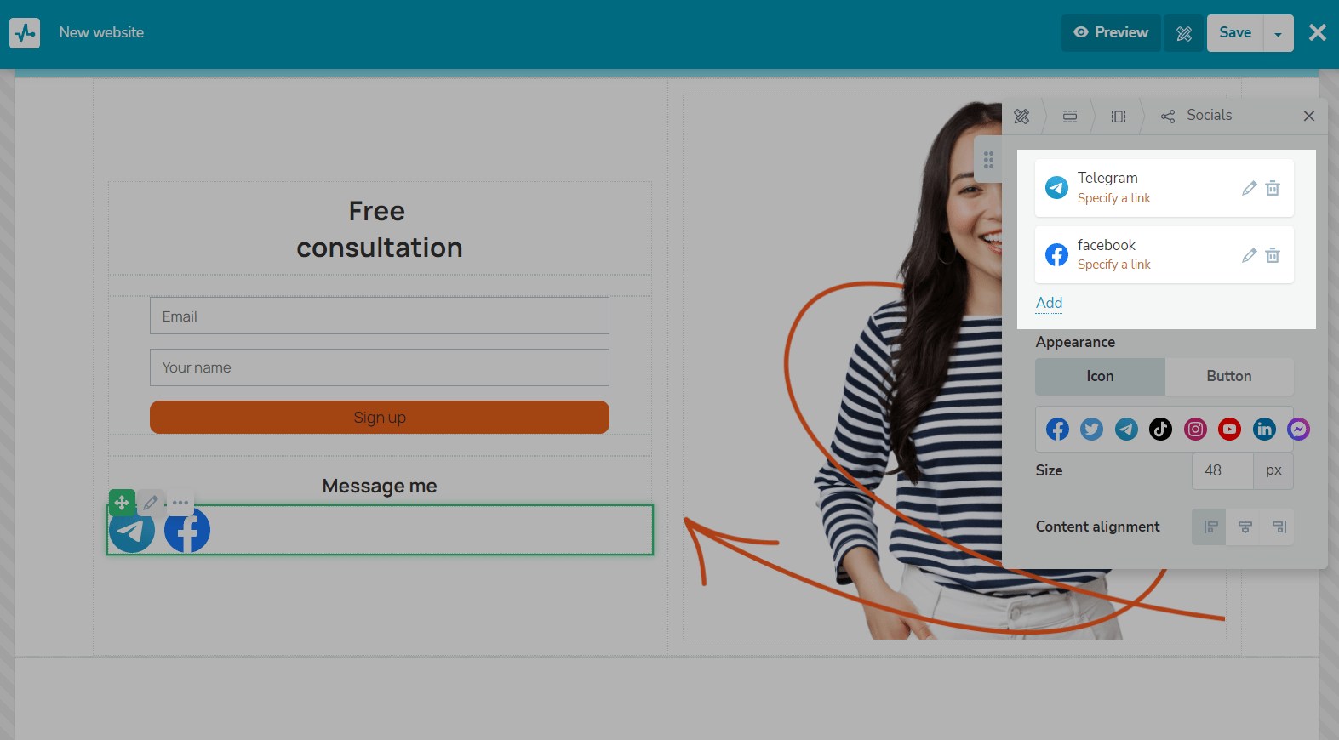Edit the Telegram link with pencil icon
The image size is (1339, 740).
pyautogui.click(x=1249, y=188)
